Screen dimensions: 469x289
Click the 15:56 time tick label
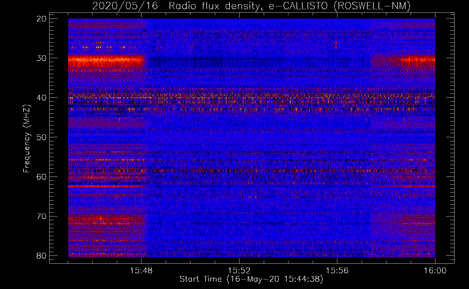337,271
